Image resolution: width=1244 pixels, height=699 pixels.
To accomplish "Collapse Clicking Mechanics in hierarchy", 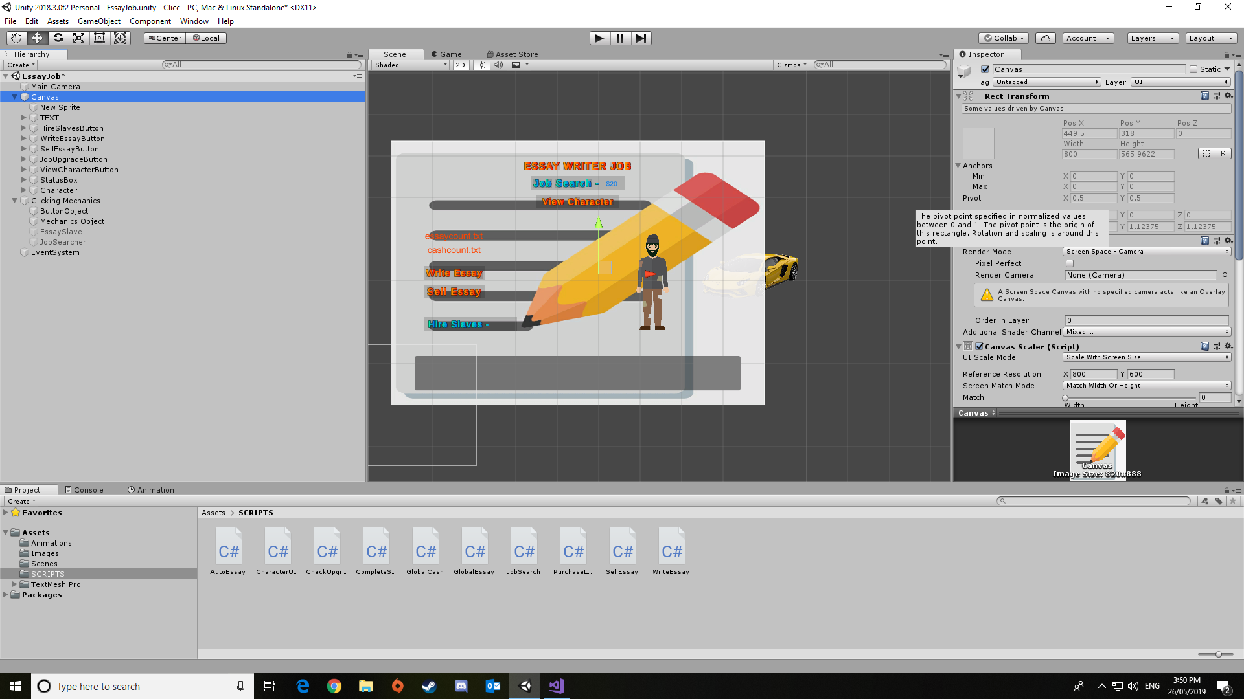I will (15, 201).
